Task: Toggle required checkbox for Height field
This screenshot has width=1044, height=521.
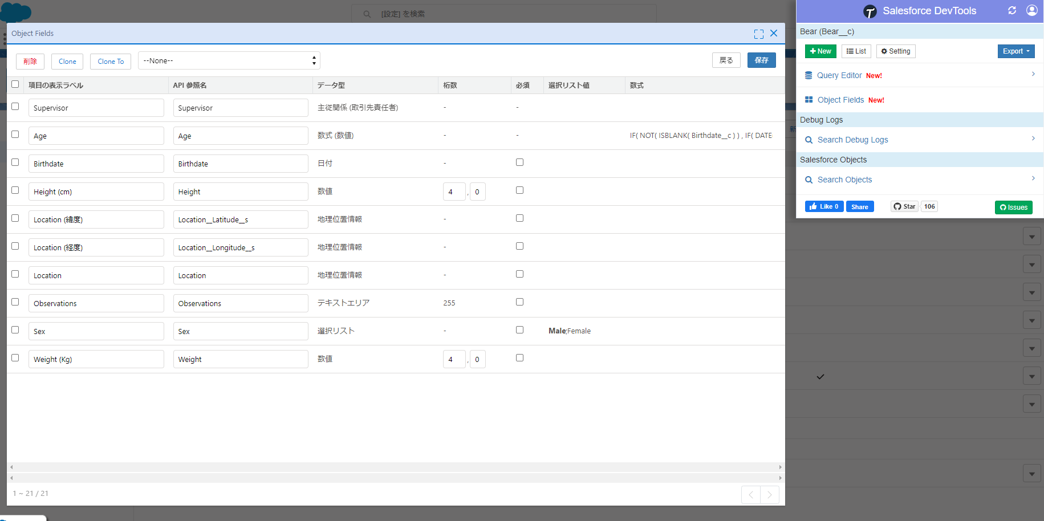Action: click(519, 190)
